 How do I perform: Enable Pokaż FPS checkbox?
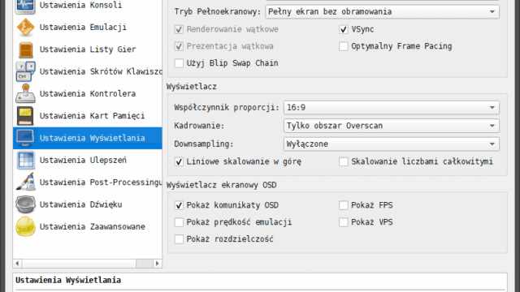click(x=344, y=205)
